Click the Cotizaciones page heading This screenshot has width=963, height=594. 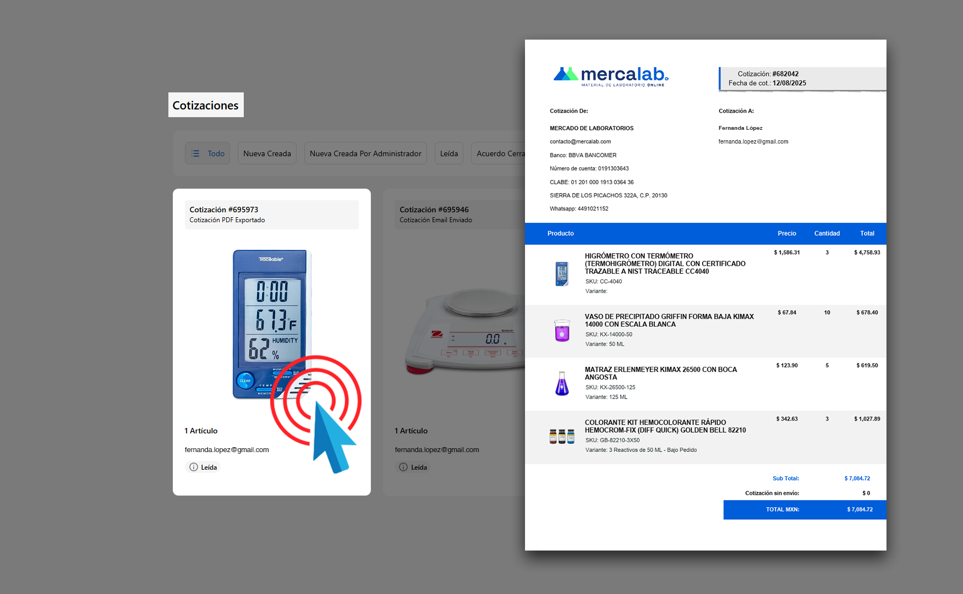pyautogui.click(x=206, y=105)
